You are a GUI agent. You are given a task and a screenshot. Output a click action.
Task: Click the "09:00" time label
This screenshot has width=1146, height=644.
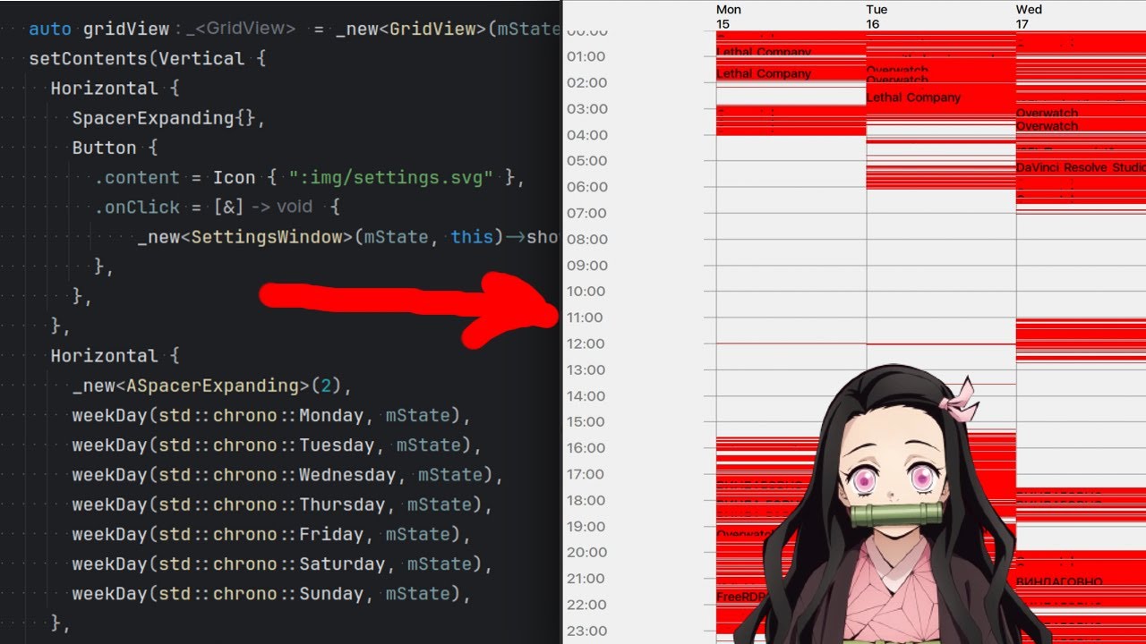586,266
